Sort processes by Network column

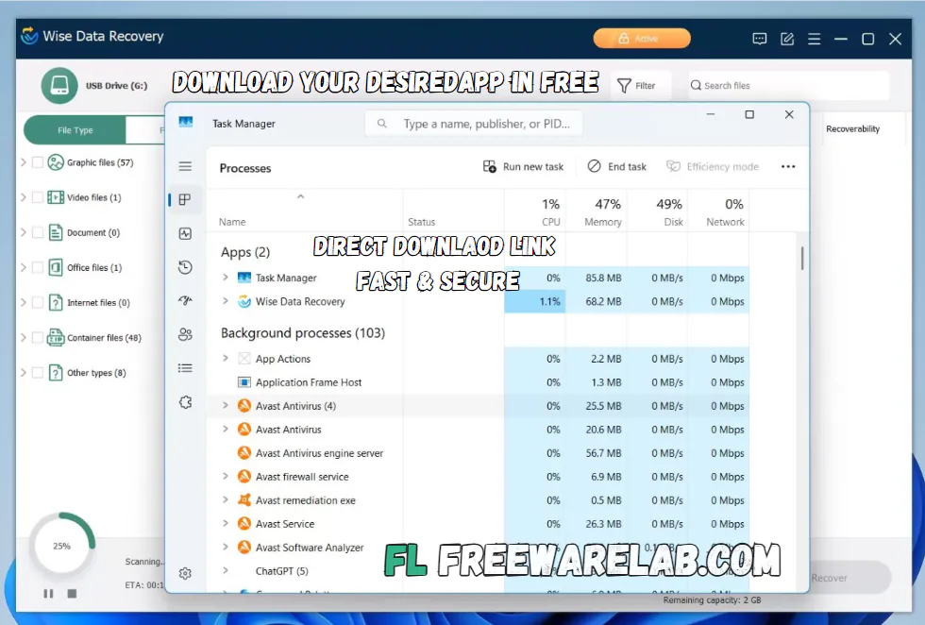pyautogui.click(x=718, y=211)
